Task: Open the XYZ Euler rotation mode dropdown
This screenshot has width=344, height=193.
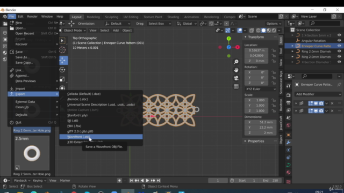Action: [260, 89]
